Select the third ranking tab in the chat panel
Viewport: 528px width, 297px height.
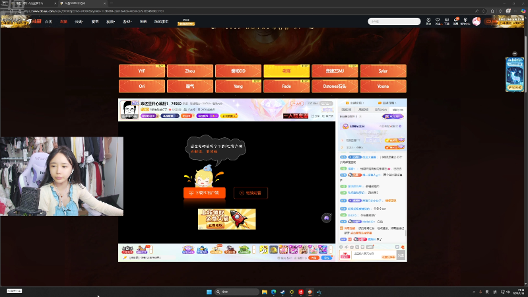pos(381,110)
